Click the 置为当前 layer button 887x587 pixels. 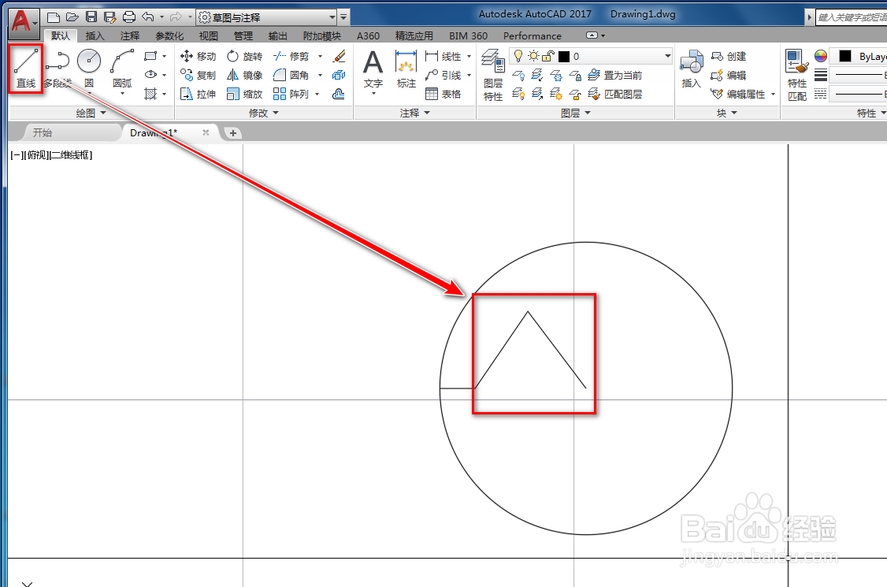[x=615, y=75]
